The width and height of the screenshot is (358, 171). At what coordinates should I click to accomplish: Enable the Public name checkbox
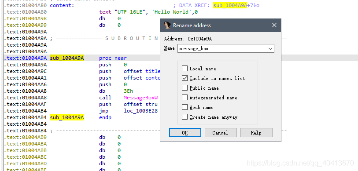tap(185, 88)
